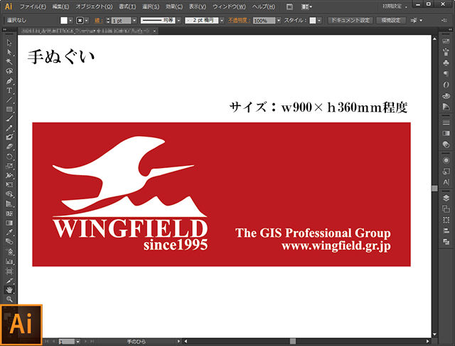Choose the Mesh tool
Viewport: 455px width, 346px height.
click(x=9, y=214)
